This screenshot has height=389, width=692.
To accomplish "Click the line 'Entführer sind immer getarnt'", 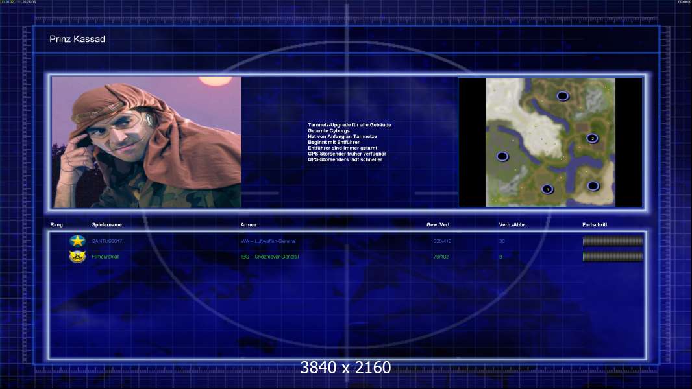I will point(343,148).
